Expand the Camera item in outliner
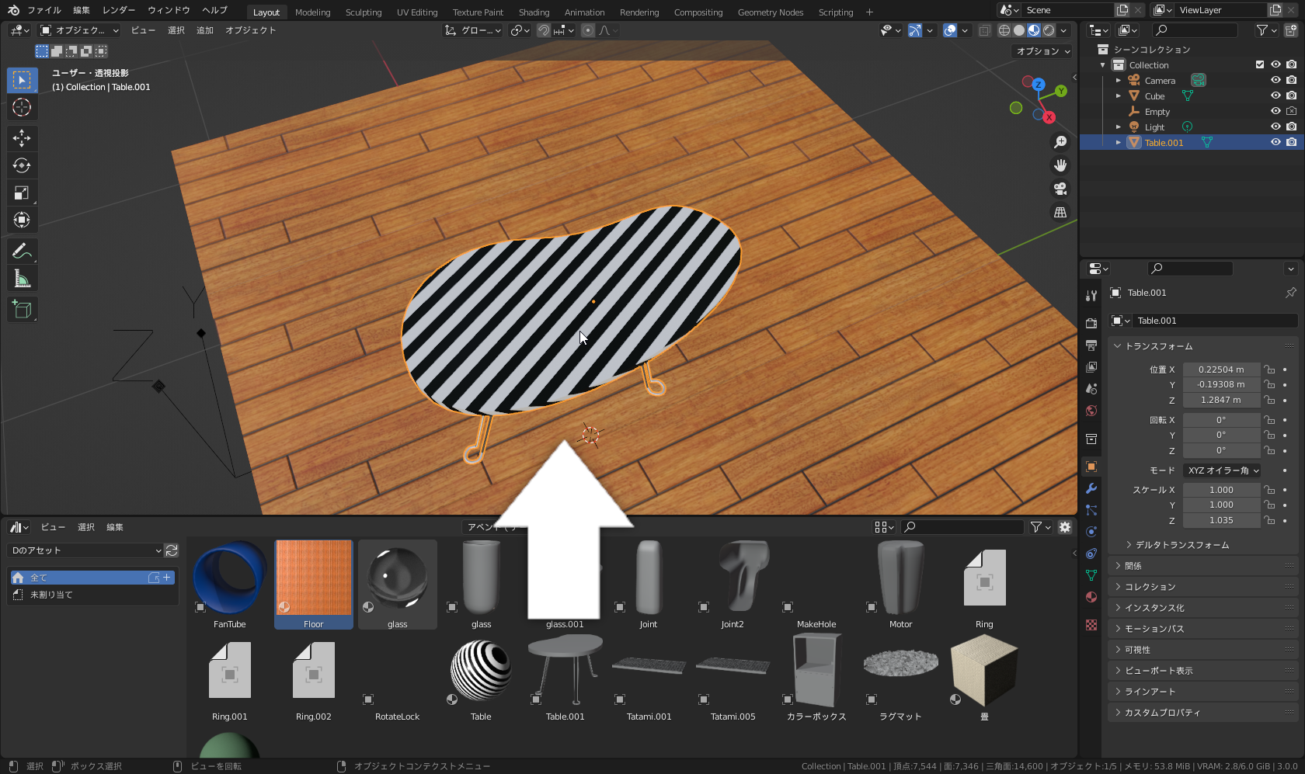Screen dimensions: 1305x774 click(x=1118, y=80)
